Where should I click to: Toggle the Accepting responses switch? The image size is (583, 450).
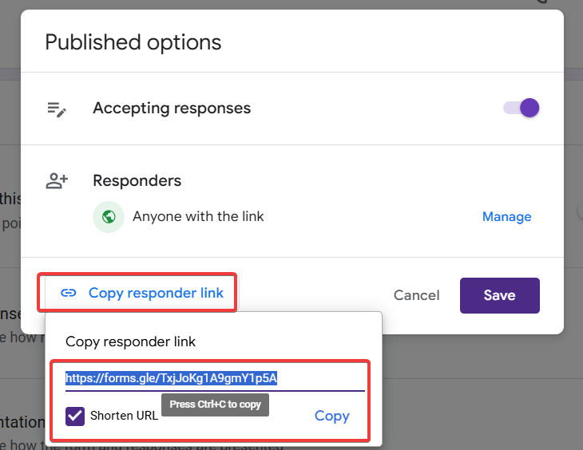point(522,108)
